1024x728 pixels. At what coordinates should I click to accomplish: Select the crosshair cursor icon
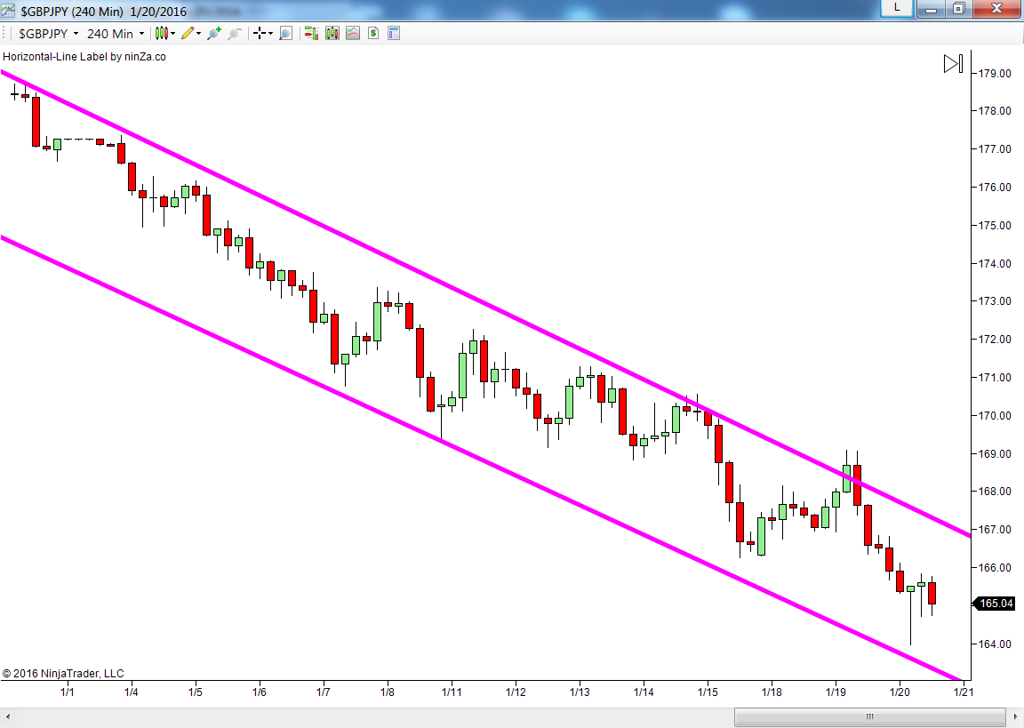pyautogui.click(x=260, y=33)
